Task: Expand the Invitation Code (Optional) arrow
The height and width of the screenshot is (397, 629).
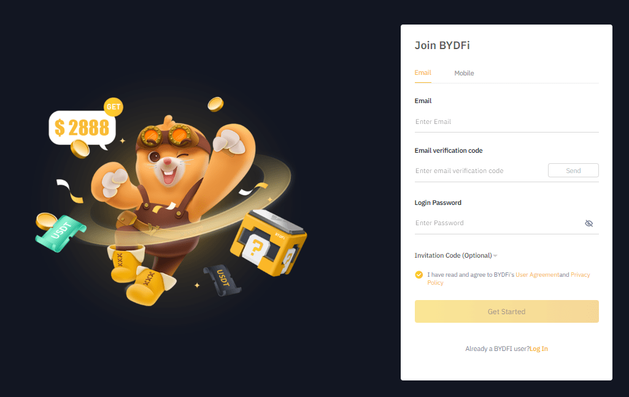Action: coord(495,256)
